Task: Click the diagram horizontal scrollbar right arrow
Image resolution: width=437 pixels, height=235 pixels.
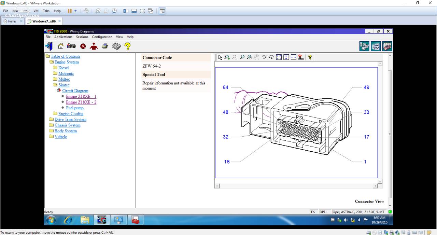Action: 376,186
